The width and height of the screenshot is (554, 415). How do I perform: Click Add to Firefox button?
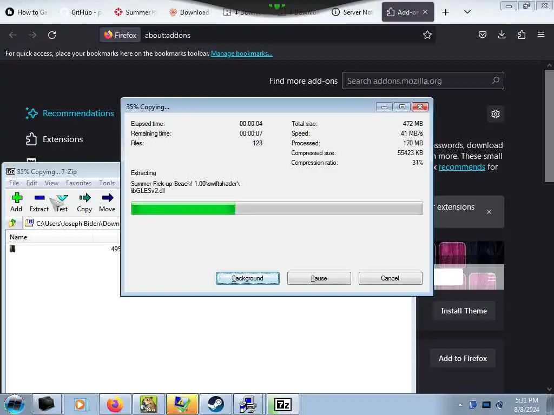coord(463,358)
